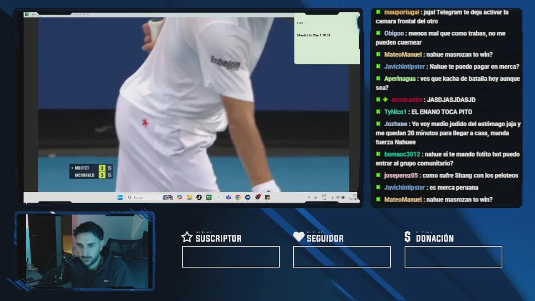Open the volume control in system tray
Screen dimensions: 535x301
pyautogui.click(x=338, y=197)
